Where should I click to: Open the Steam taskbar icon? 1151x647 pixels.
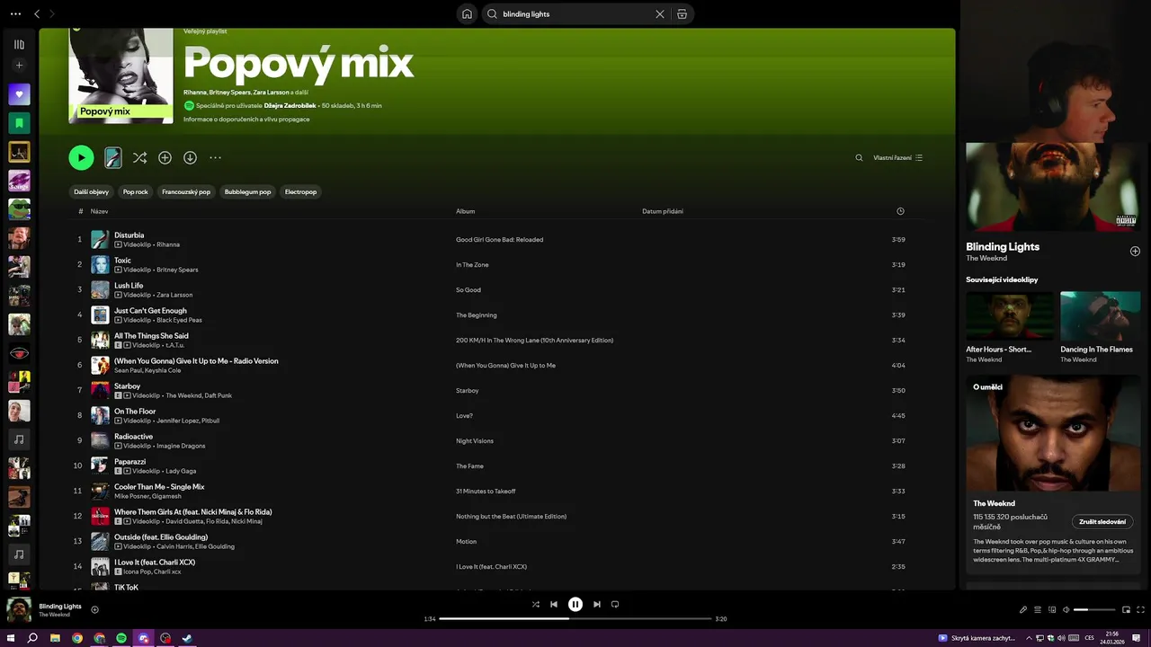(x=187, y=638)
